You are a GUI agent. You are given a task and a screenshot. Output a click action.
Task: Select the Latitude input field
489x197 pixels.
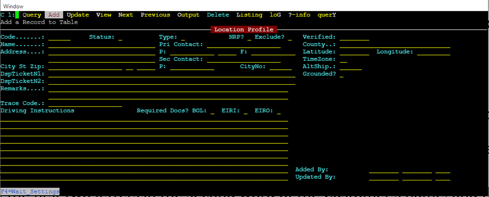354,52
